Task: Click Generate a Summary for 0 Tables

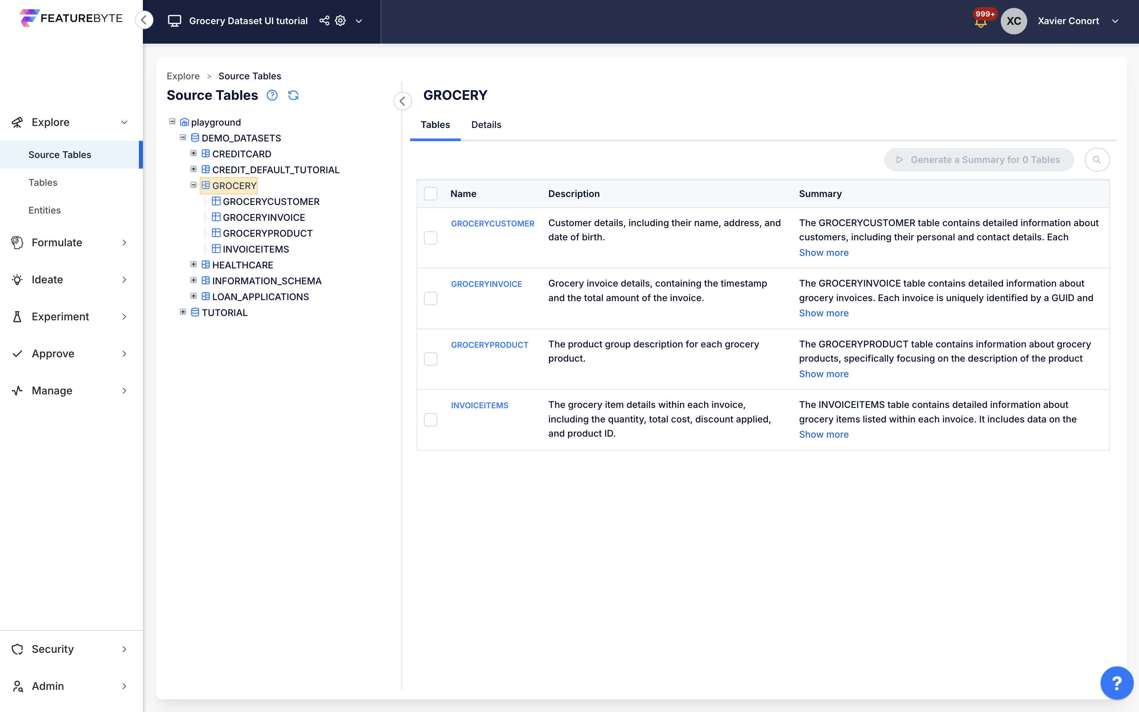Action: pos(979,160)
